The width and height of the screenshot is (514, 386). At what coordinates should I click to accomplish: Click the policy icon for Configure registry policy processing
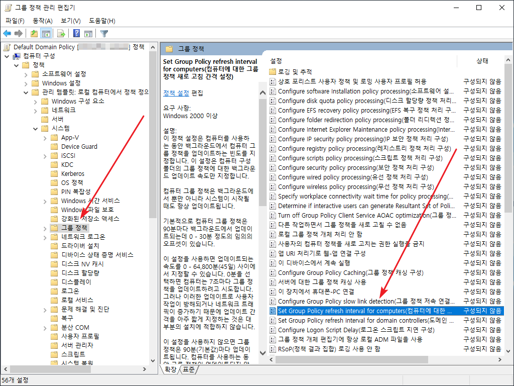click(x=273, y=149)
